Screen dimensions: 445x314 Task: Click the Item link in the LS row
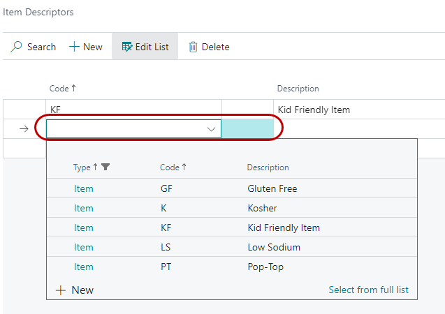pyautogui.click(x=83, y=247)
